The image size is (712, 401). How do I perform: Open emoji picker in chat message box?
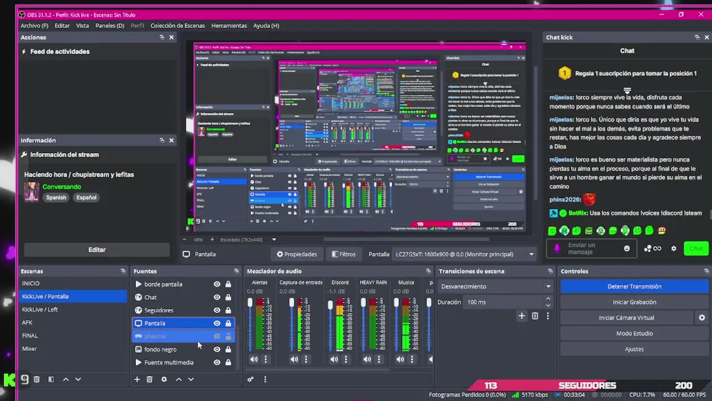coord(627,248)
